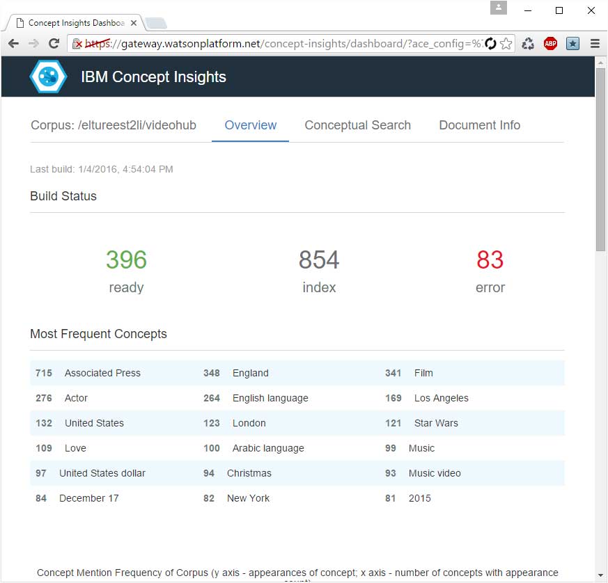Switch to the Overview tab
608x583 pixels.
251,125
